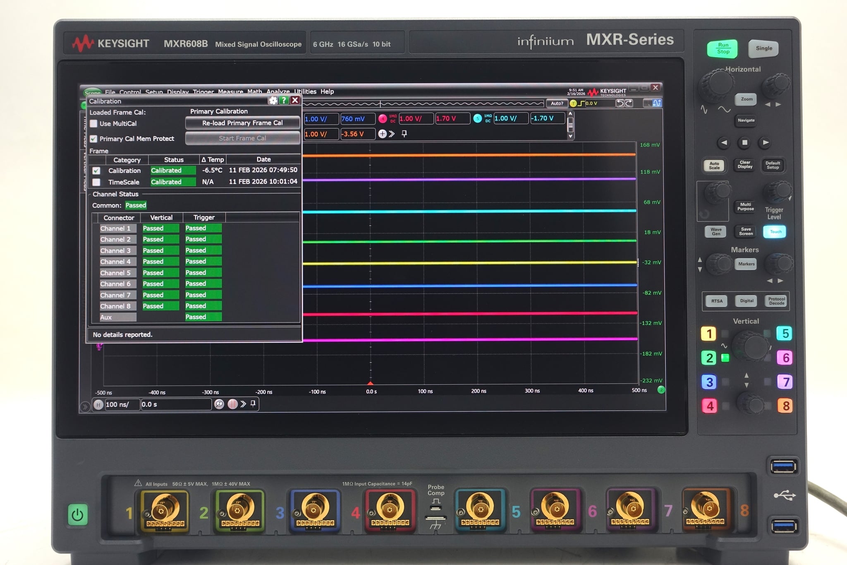Click the down arrow on the channel list scrollbar
This screenshot has width=847, height=565.
tap(571, 137)
